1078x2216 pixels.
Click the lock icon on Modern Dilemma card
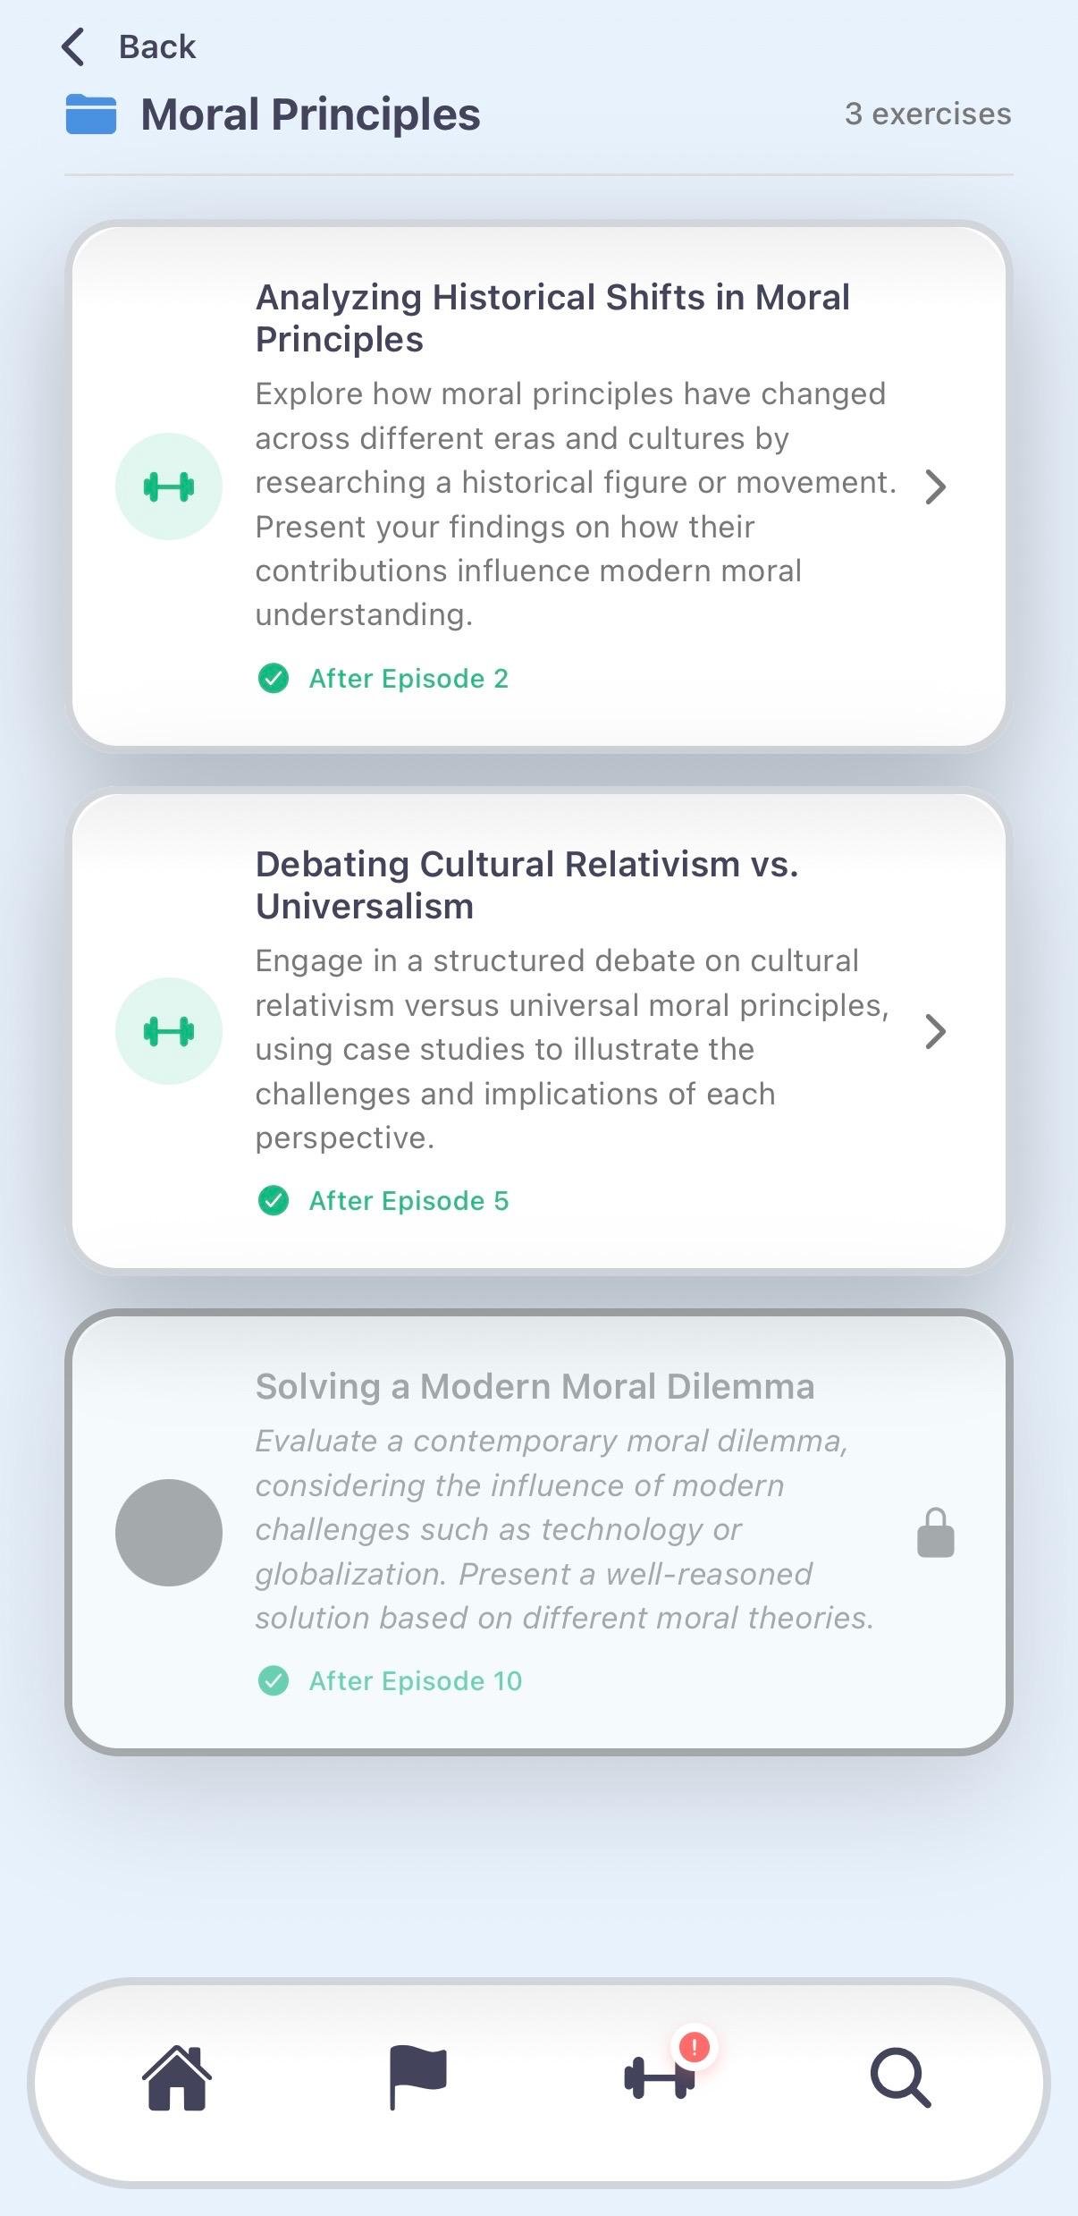tap(936, 1533)
